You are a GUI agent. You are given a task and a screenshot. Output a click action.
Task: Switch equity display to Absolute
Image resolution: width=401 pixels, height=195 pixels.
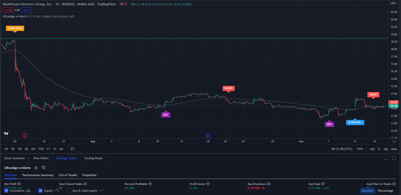point(367,191)
